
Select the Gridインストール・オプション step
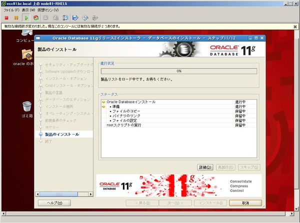pyautogui.click(x=69, y=85)
